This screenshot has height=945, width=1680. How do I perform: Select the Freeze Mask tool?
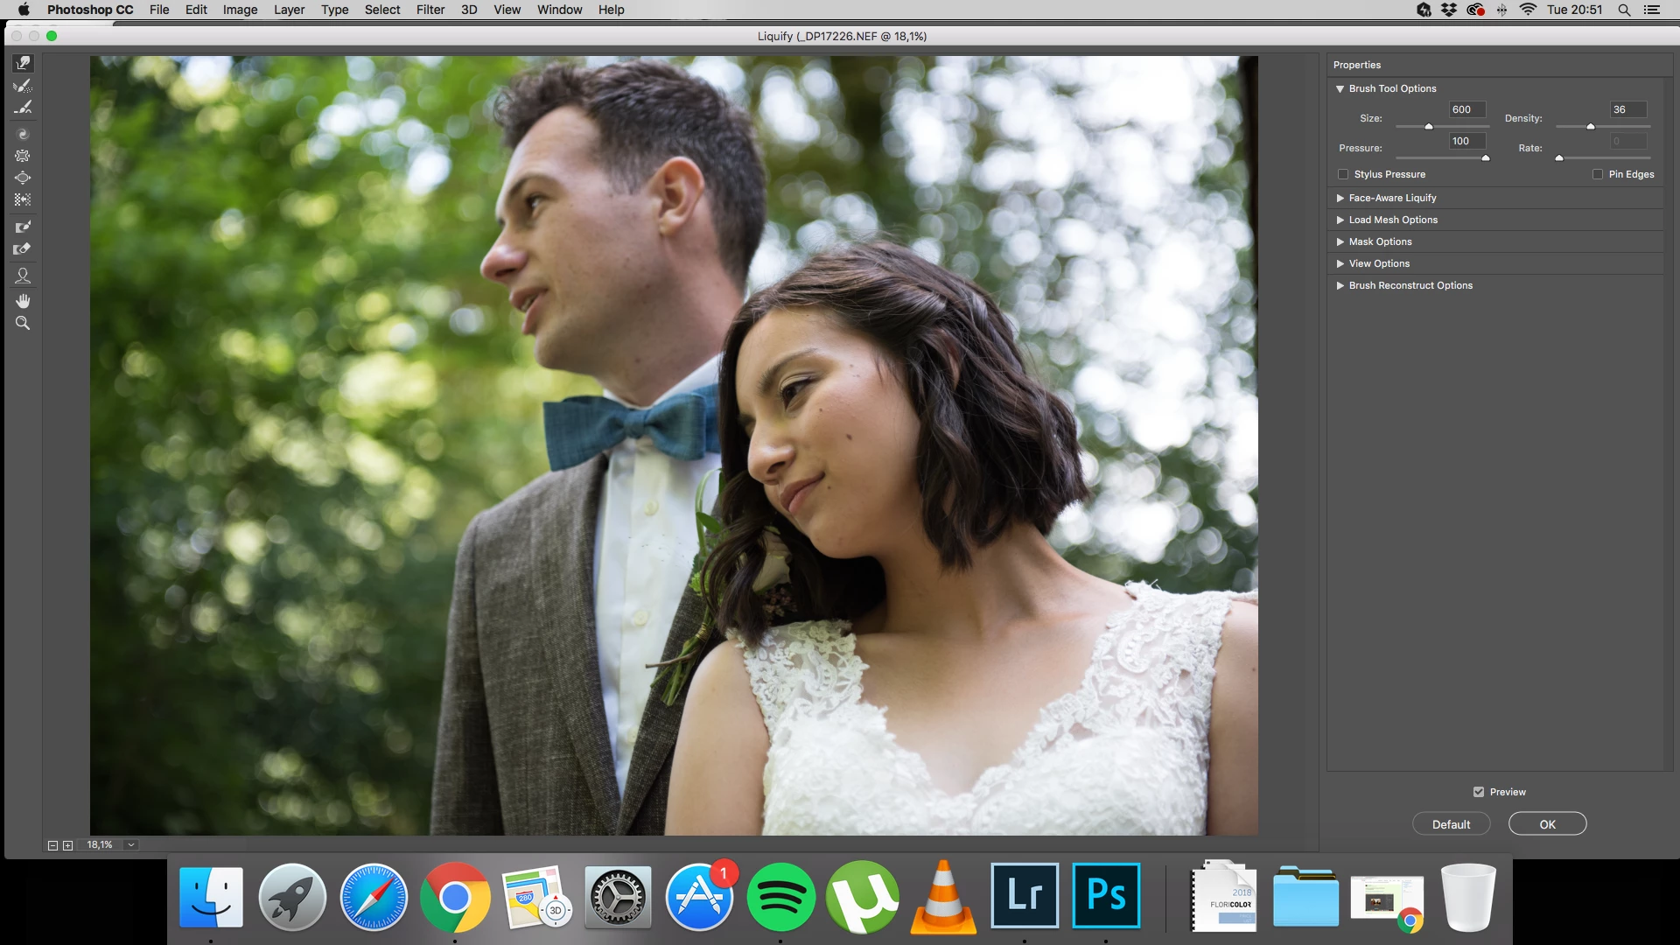[23, 227]
